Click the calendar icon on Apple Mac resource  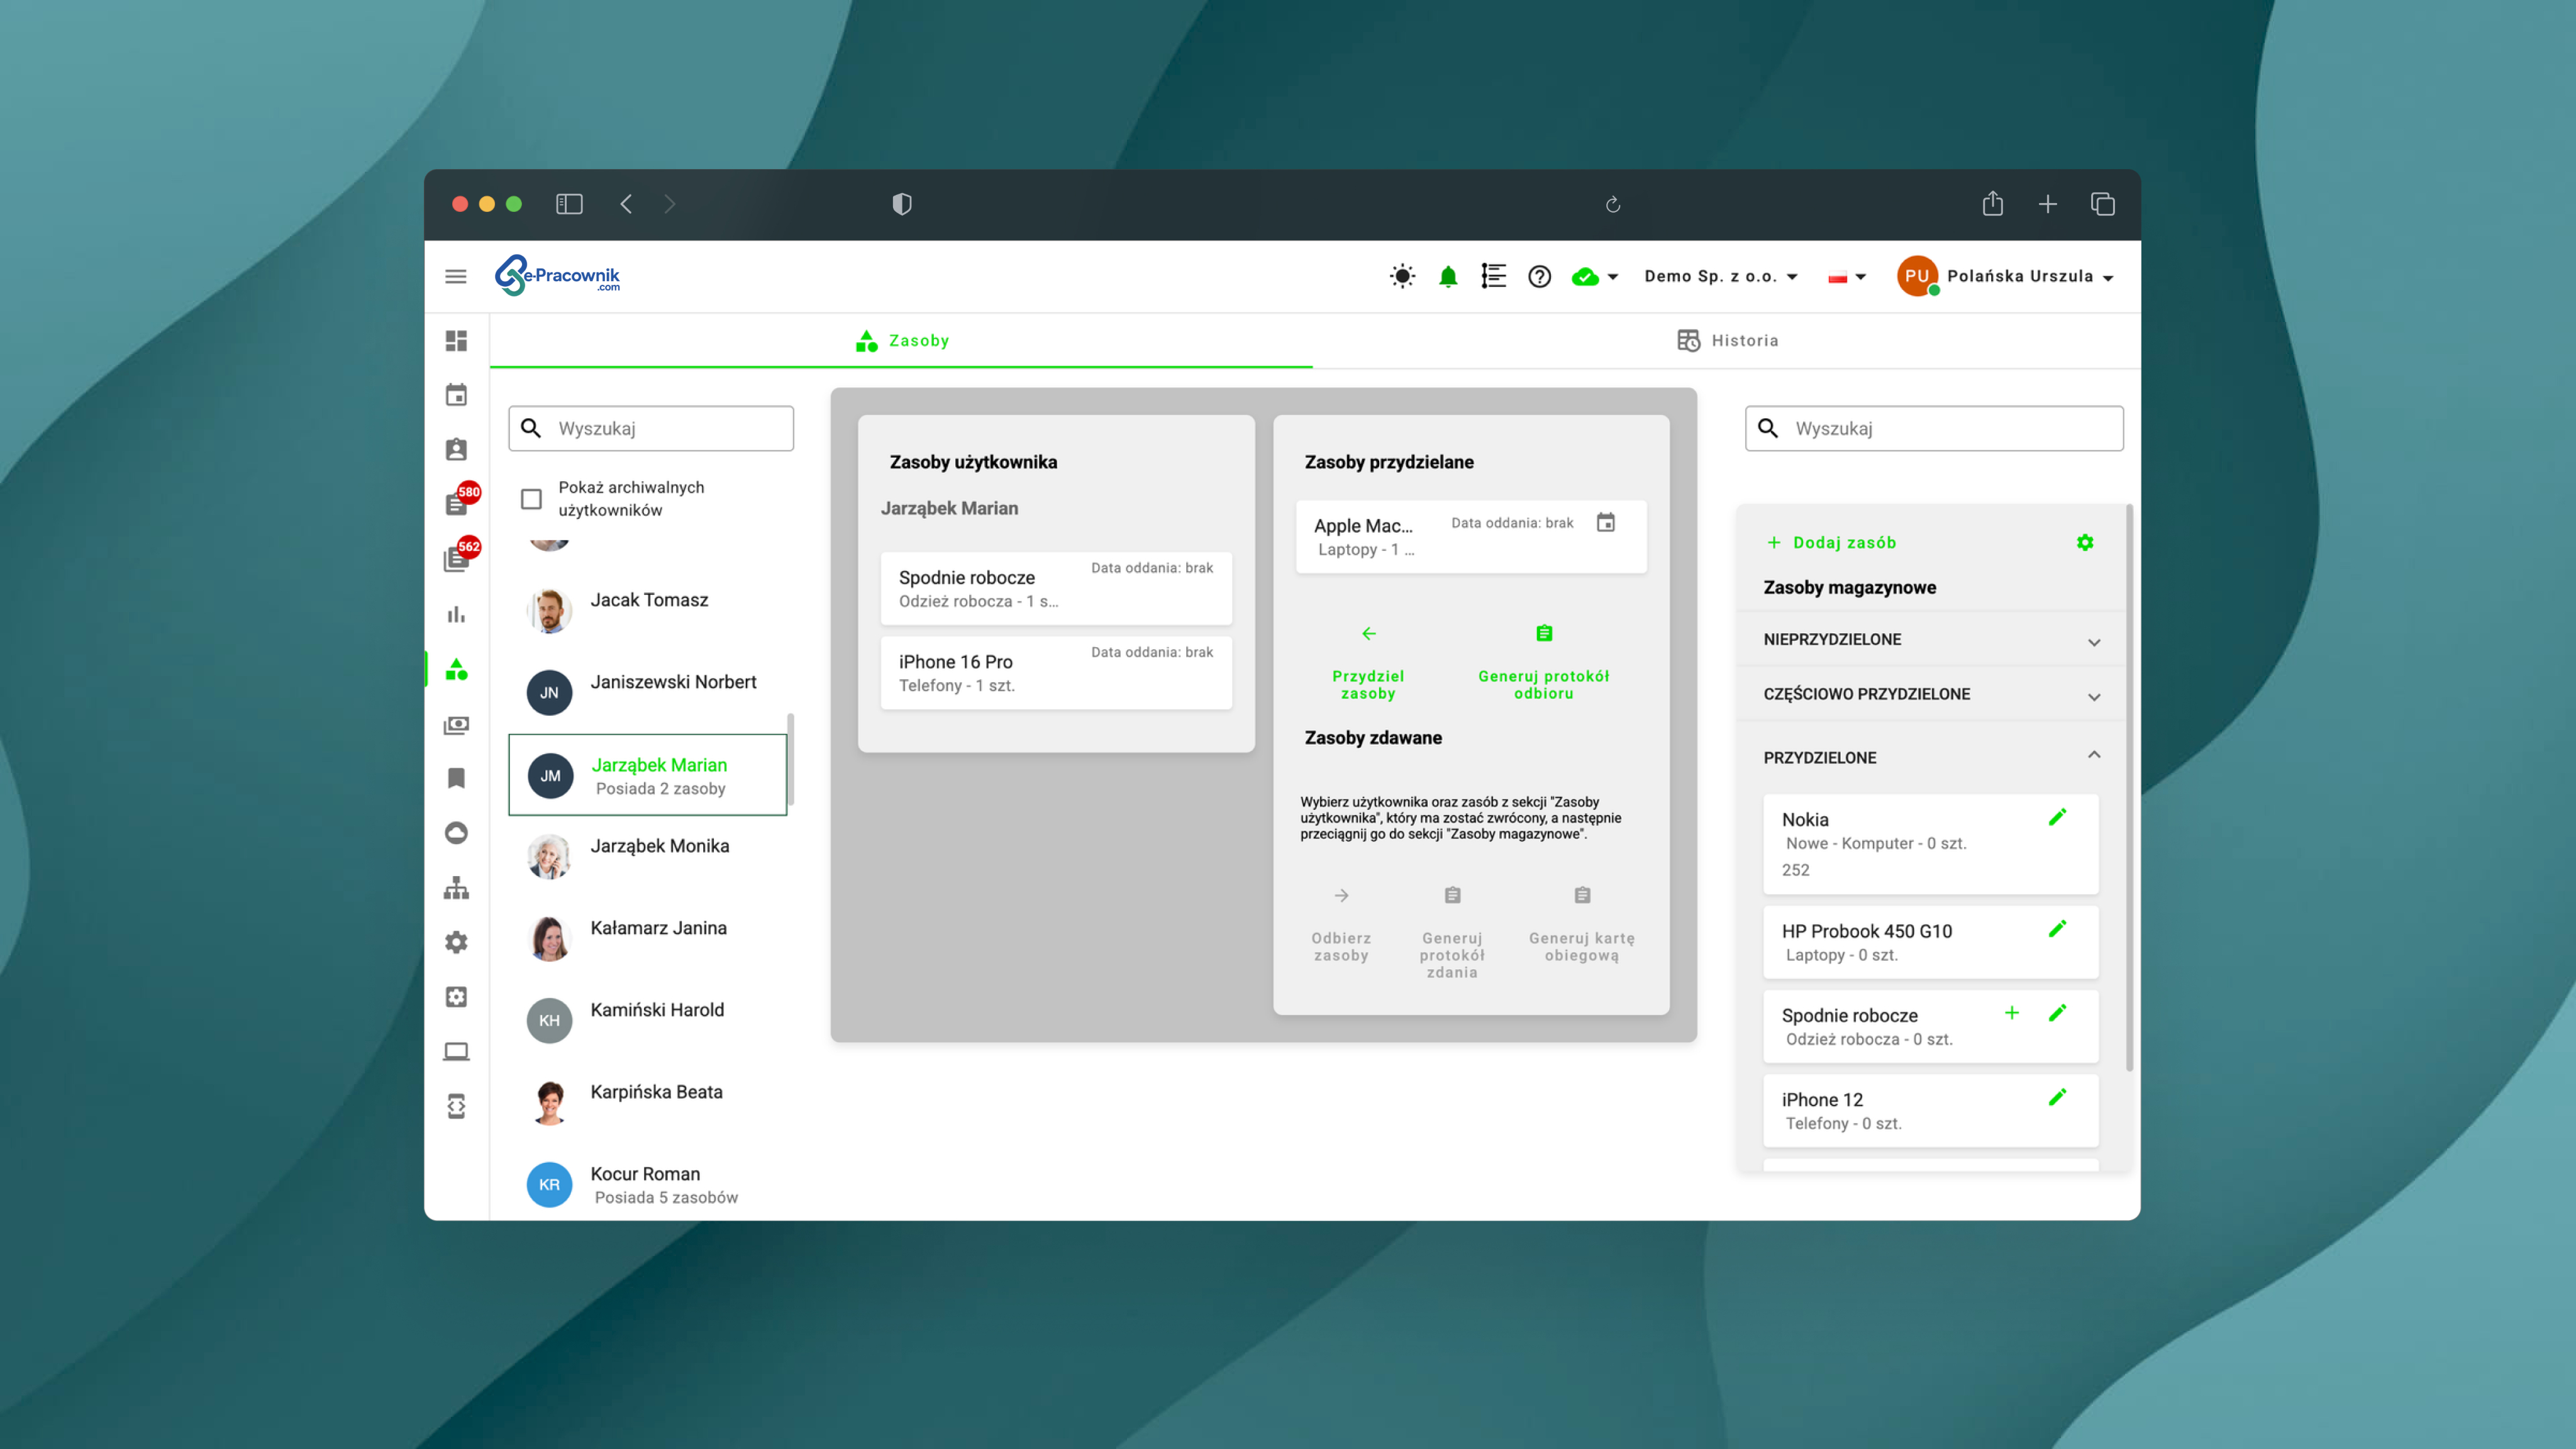click(1605, 522)
